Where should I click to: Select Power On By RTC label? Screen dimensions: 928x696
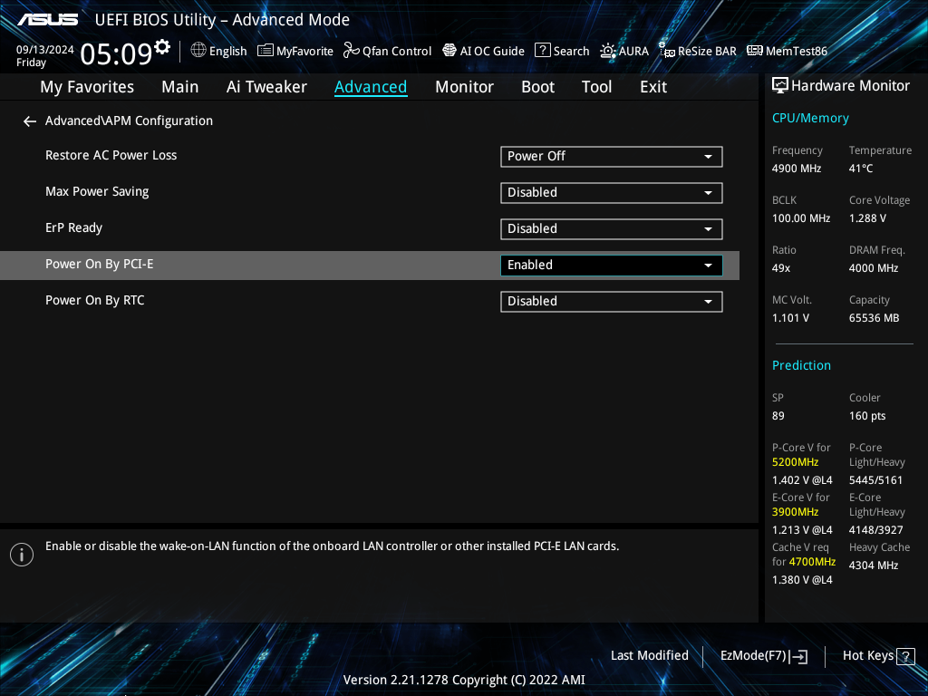[x=94, y=300]
